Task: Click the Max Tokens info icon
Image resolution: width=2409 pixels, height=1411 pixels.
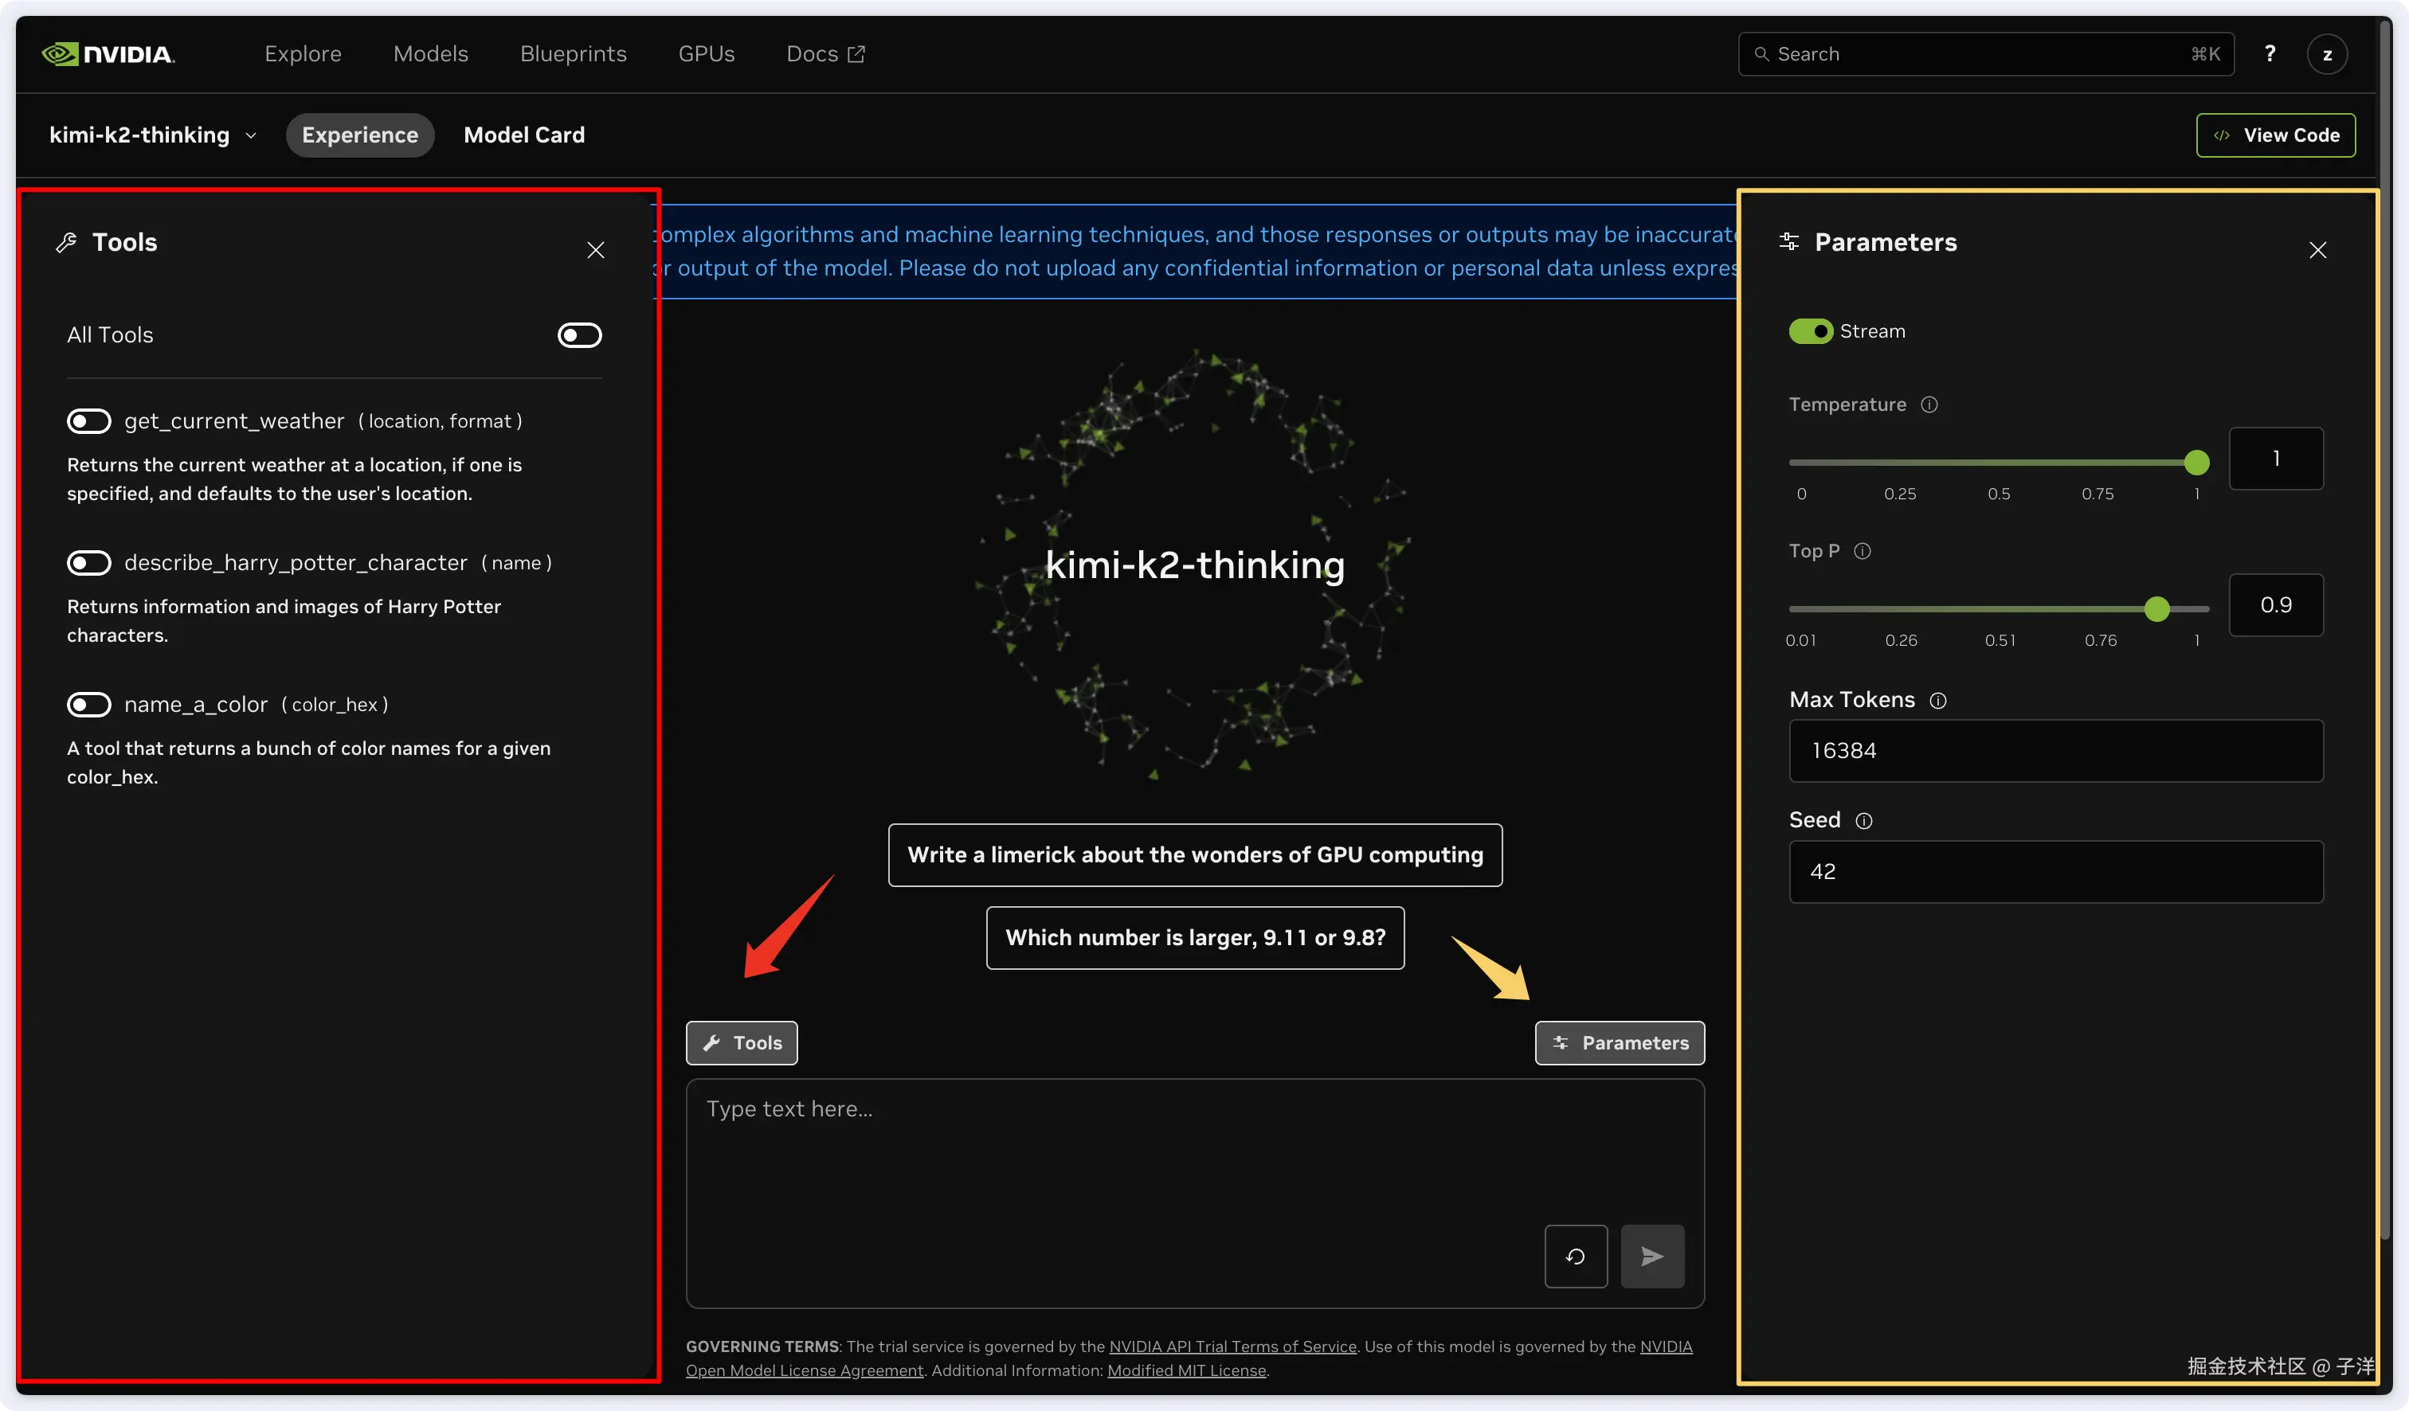Action: [x=1937, y=702]
